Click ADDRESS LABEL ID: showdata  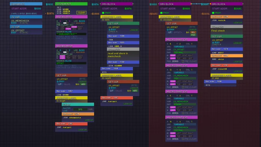tap(175, 18)
